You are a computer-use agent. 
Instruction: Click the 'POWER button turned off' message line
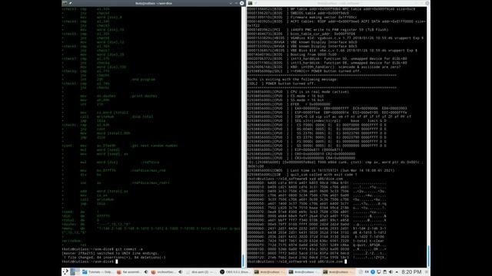pyautogui.click(x=281, y=84)
